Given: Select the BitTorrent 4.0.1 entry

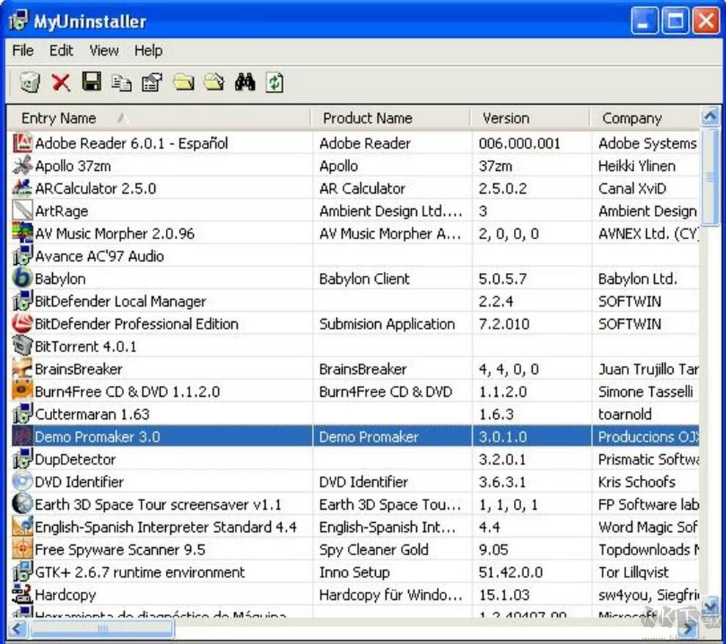Looking at the screenshot, I should tap(85, 346).
